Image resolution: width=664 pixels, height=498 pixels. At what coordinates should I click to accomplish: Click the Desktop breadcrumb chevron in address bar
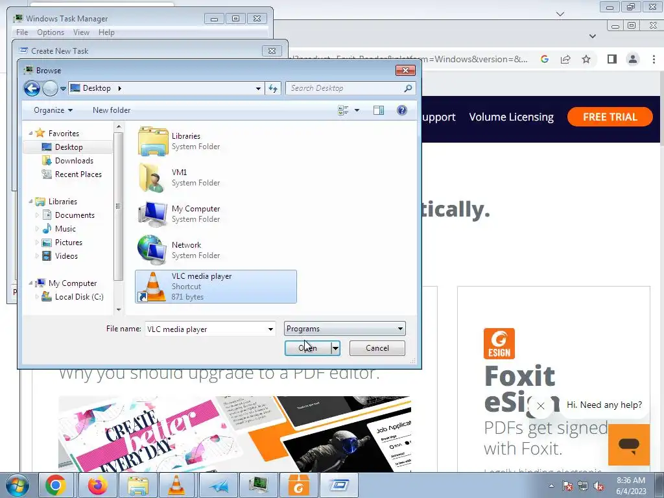pos(119,88)
